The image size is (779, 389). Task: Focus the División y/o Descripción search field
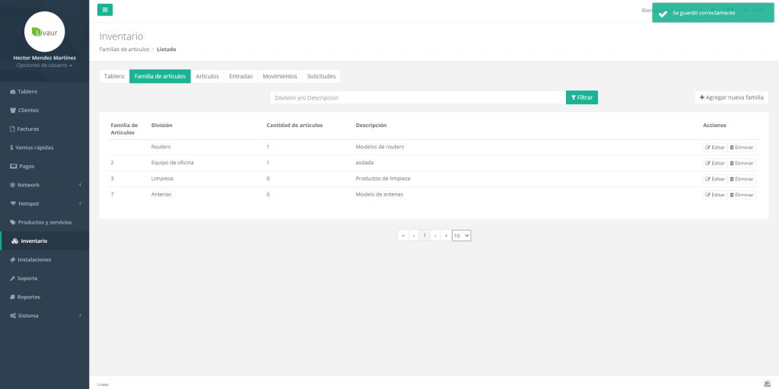[x=418, y=97]
